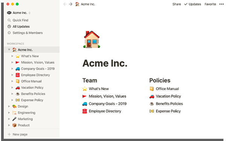Expand the Mission, Vision, Values sidebar page
Screen dimensions: 226x141
(x=12, y=62)
